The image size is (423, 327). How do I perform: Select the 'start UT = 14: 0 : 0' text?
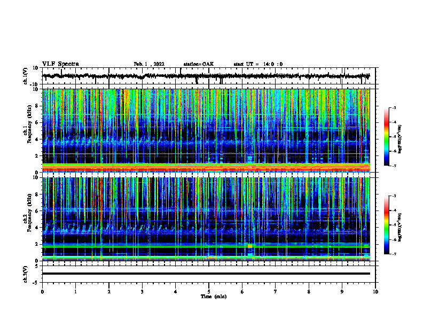coord(258,64)
